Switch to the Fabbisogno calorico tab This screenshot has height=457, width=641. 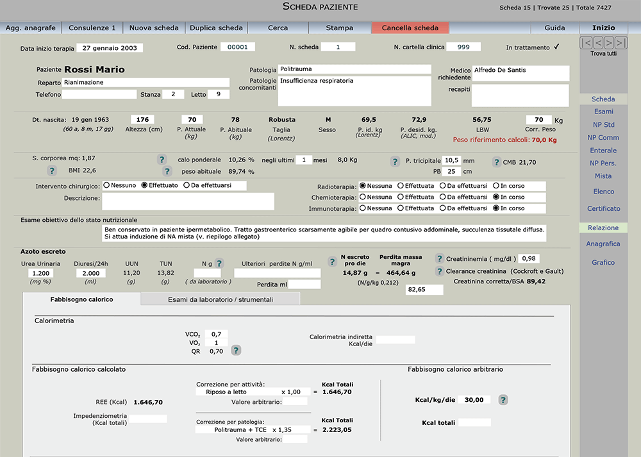(82, 299)
